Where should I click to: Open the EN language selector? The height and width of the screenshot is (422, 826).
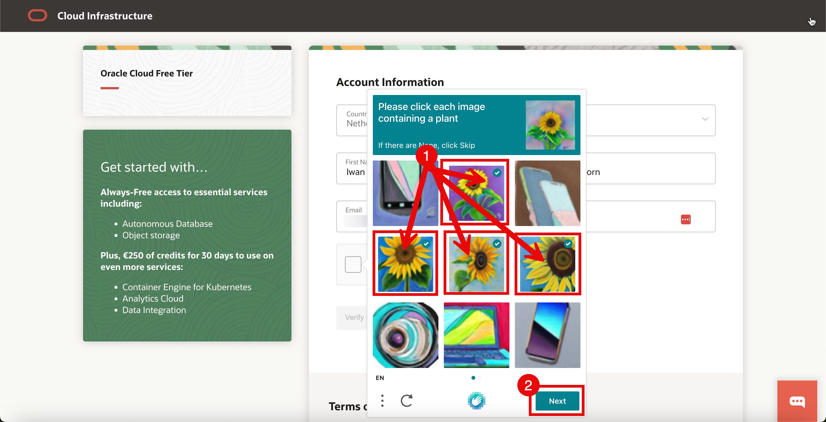380,378
